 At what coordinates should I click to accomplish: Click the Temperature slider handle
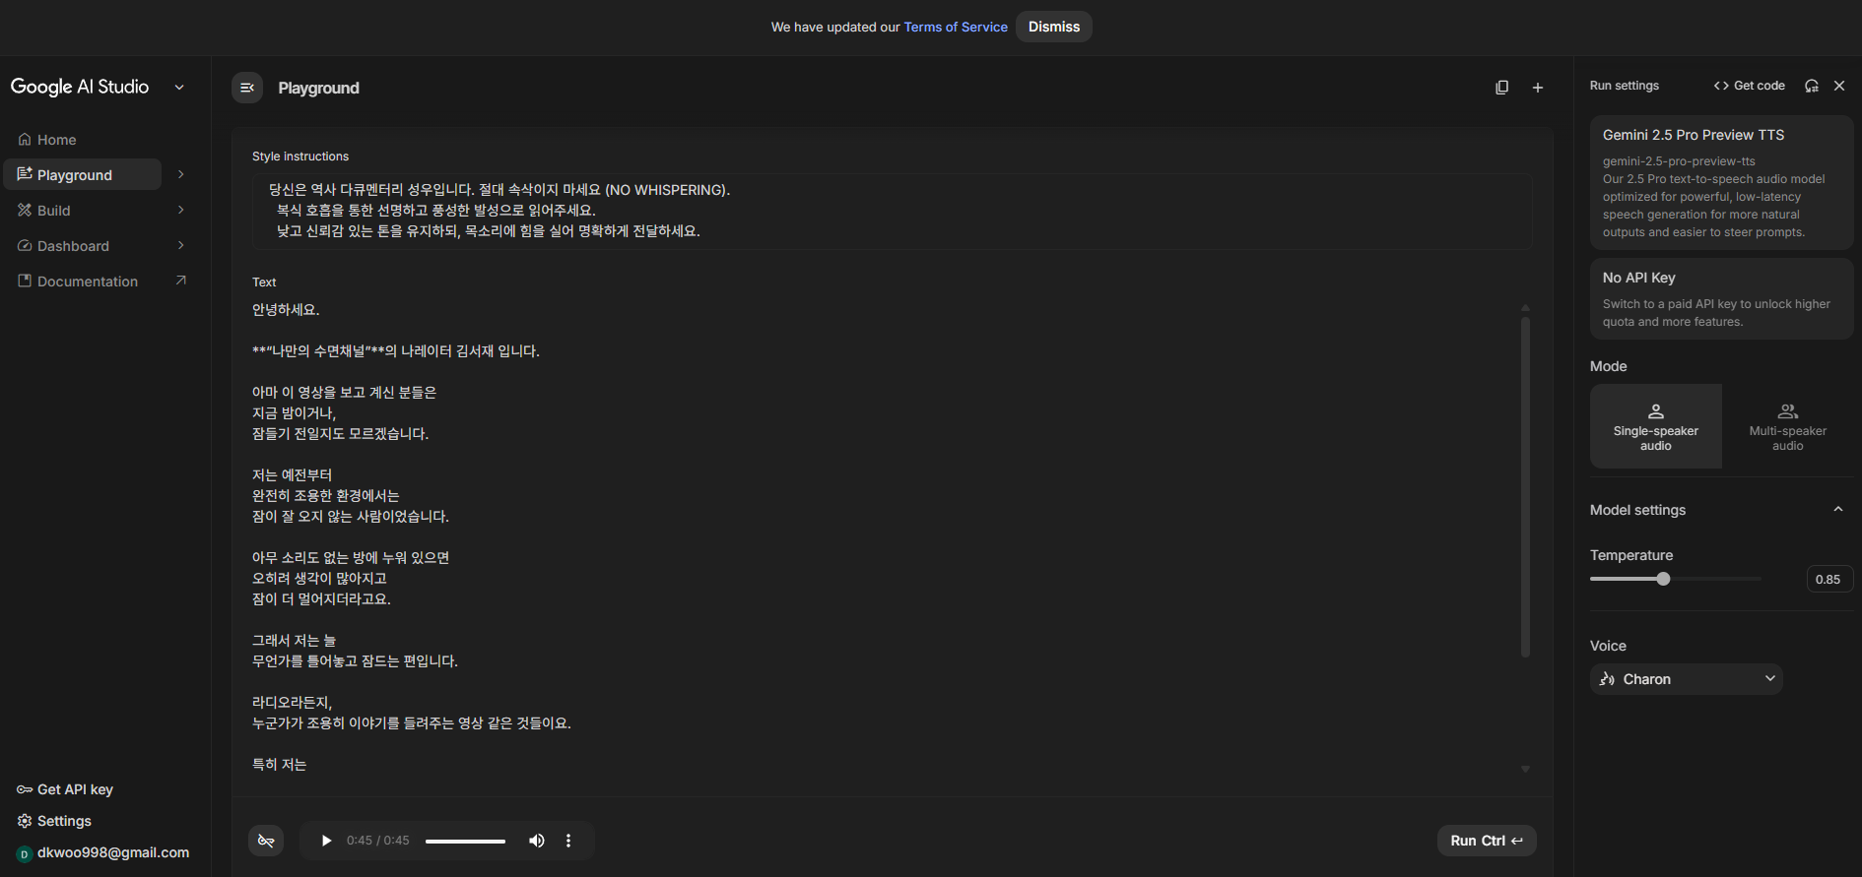click(1663, 579)
